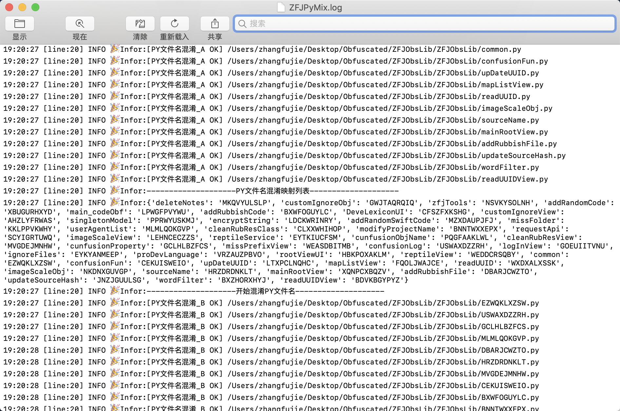Click the green zoom window button
Image resolution: width=620 pixels, height=411 pixels.
(35, 7)
